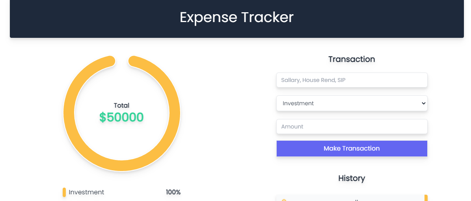471x201 pixels.
Task: Click the yellow Investment legend swatch
Action: pos(64,192)
